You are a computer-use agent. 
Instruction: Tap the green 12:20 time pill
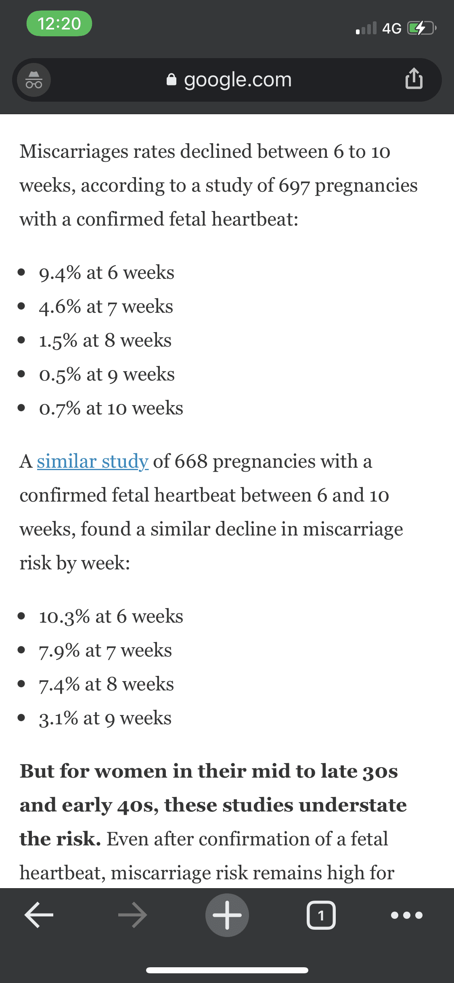pos(59,24)
